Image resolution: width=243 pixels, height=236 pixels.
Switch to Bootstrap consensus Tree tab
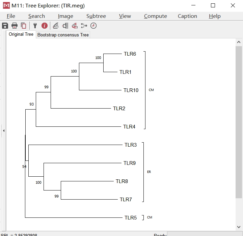pos(63,35)
